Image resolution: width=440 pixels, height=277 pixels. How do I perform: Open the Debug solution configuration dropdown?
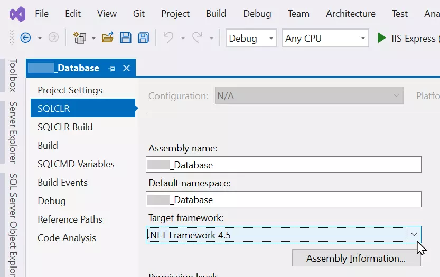click(251, 38)
